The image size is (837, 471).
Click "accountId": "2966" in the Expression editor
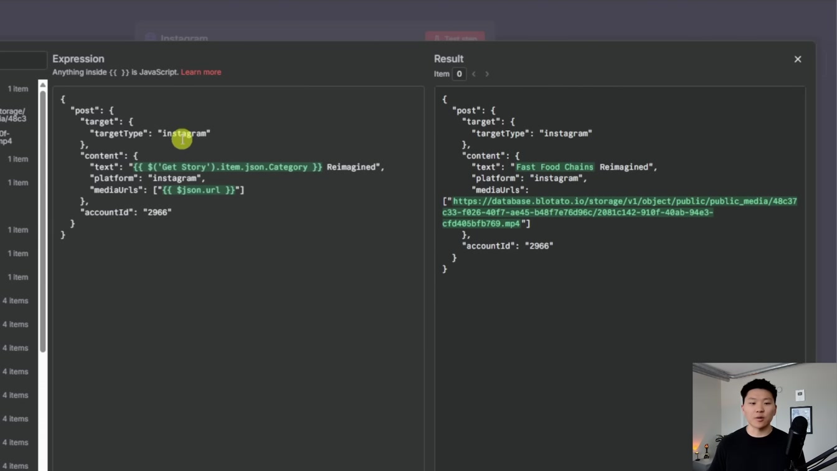tap(126, 212)
